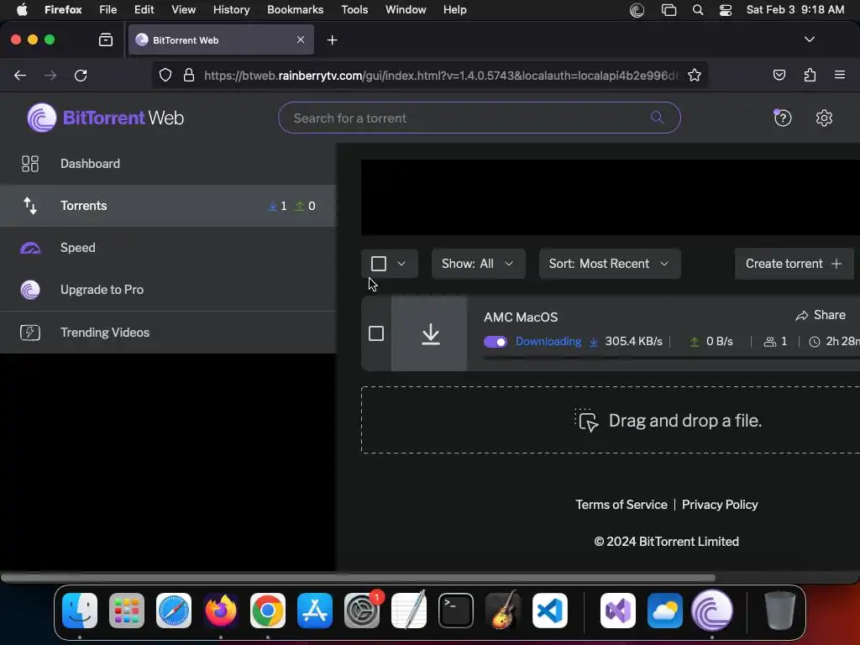The image size is (860, 645).
Task: Open the Tools menu in menu bar
Action: click(354, 10)
